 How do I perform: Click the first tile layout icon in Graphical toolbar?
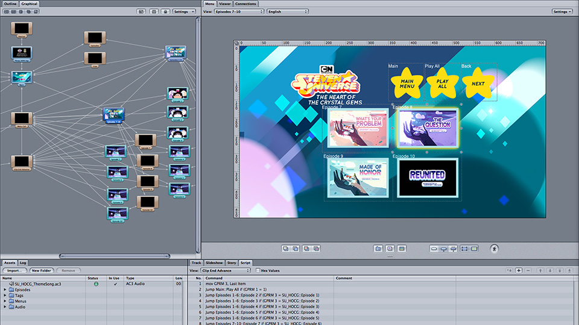(x=6, y=12)
